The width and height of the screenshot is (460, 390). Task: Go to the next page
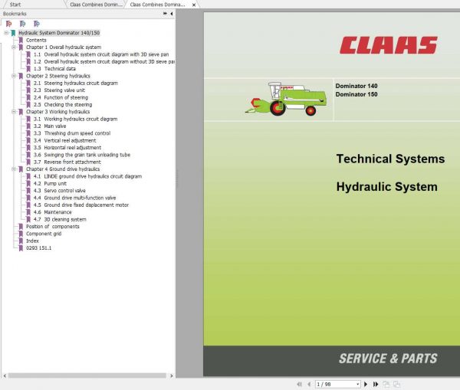pyautogui.click(x=366, y=384)
